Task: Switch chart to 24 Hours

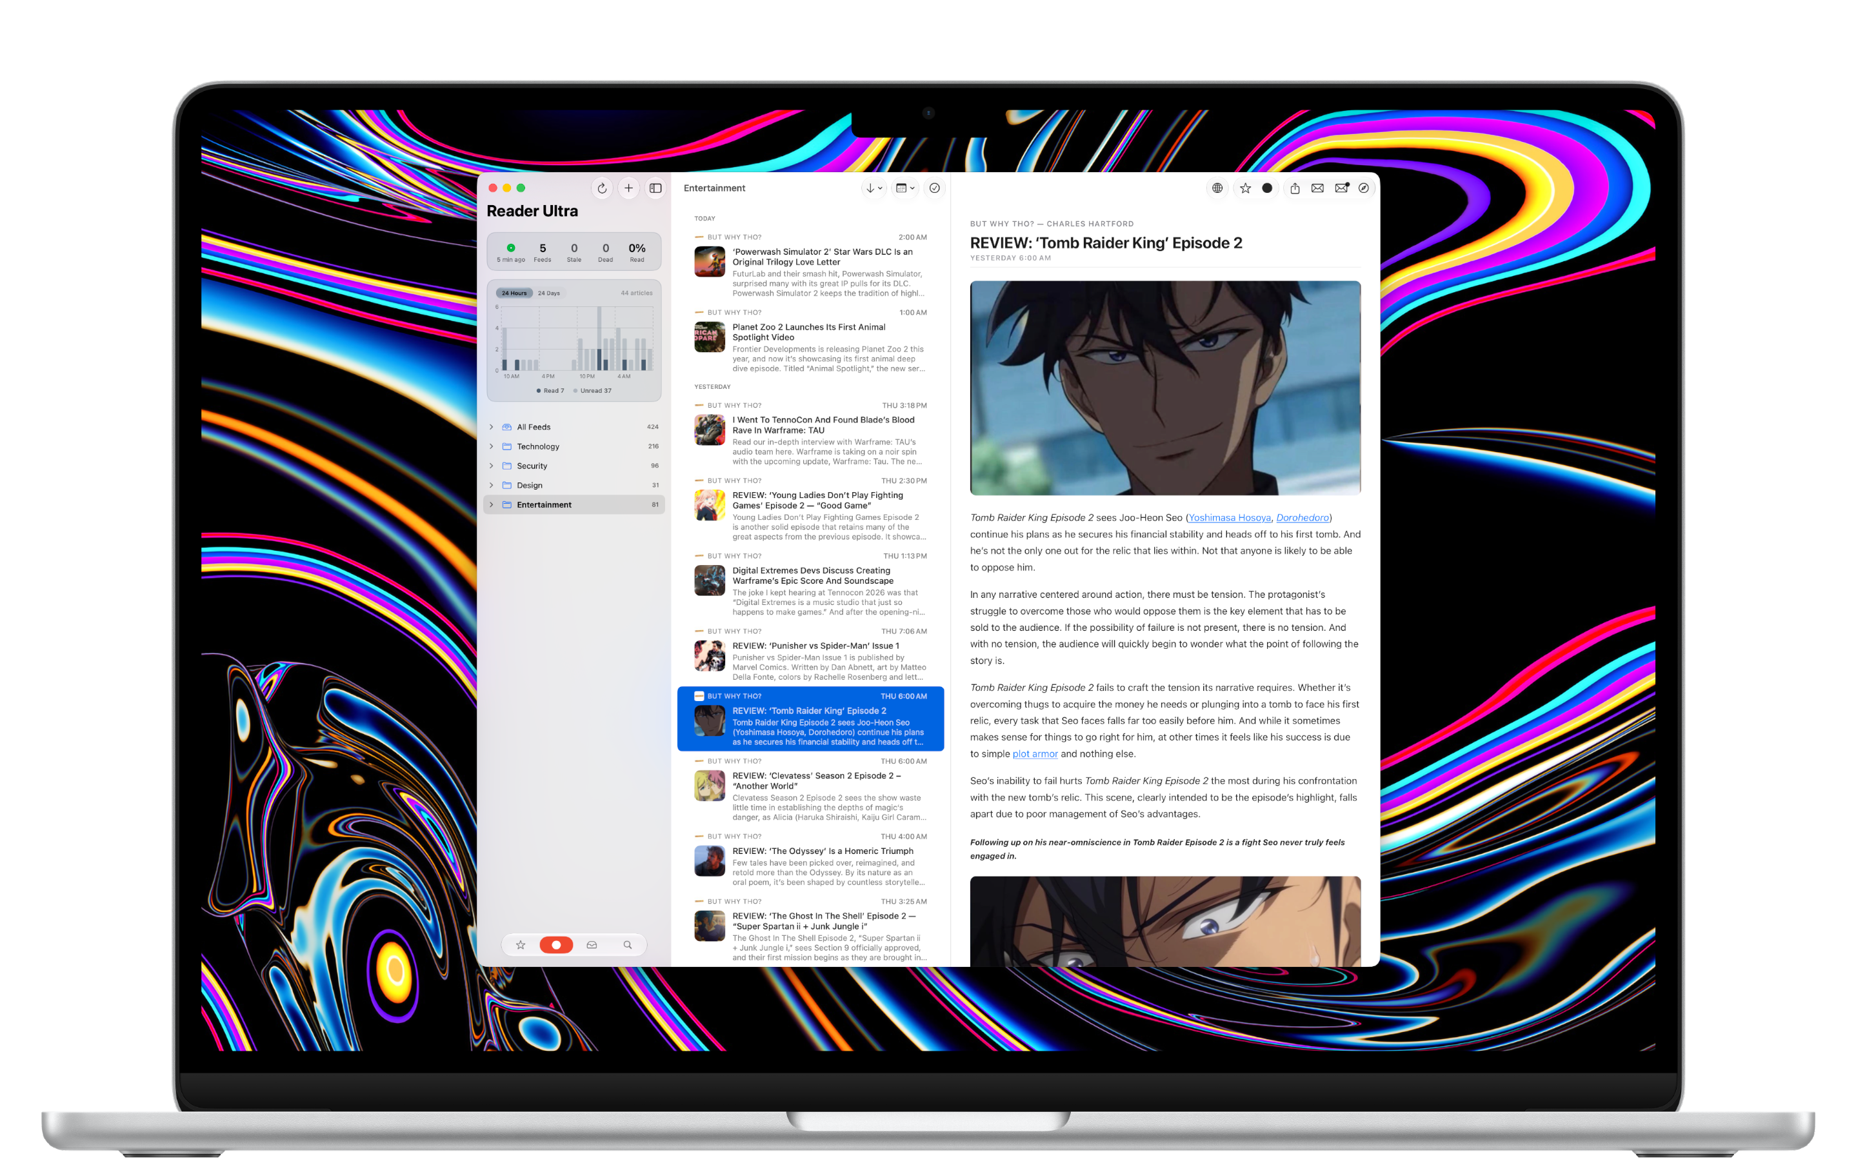Action: (x=514, y=293)
